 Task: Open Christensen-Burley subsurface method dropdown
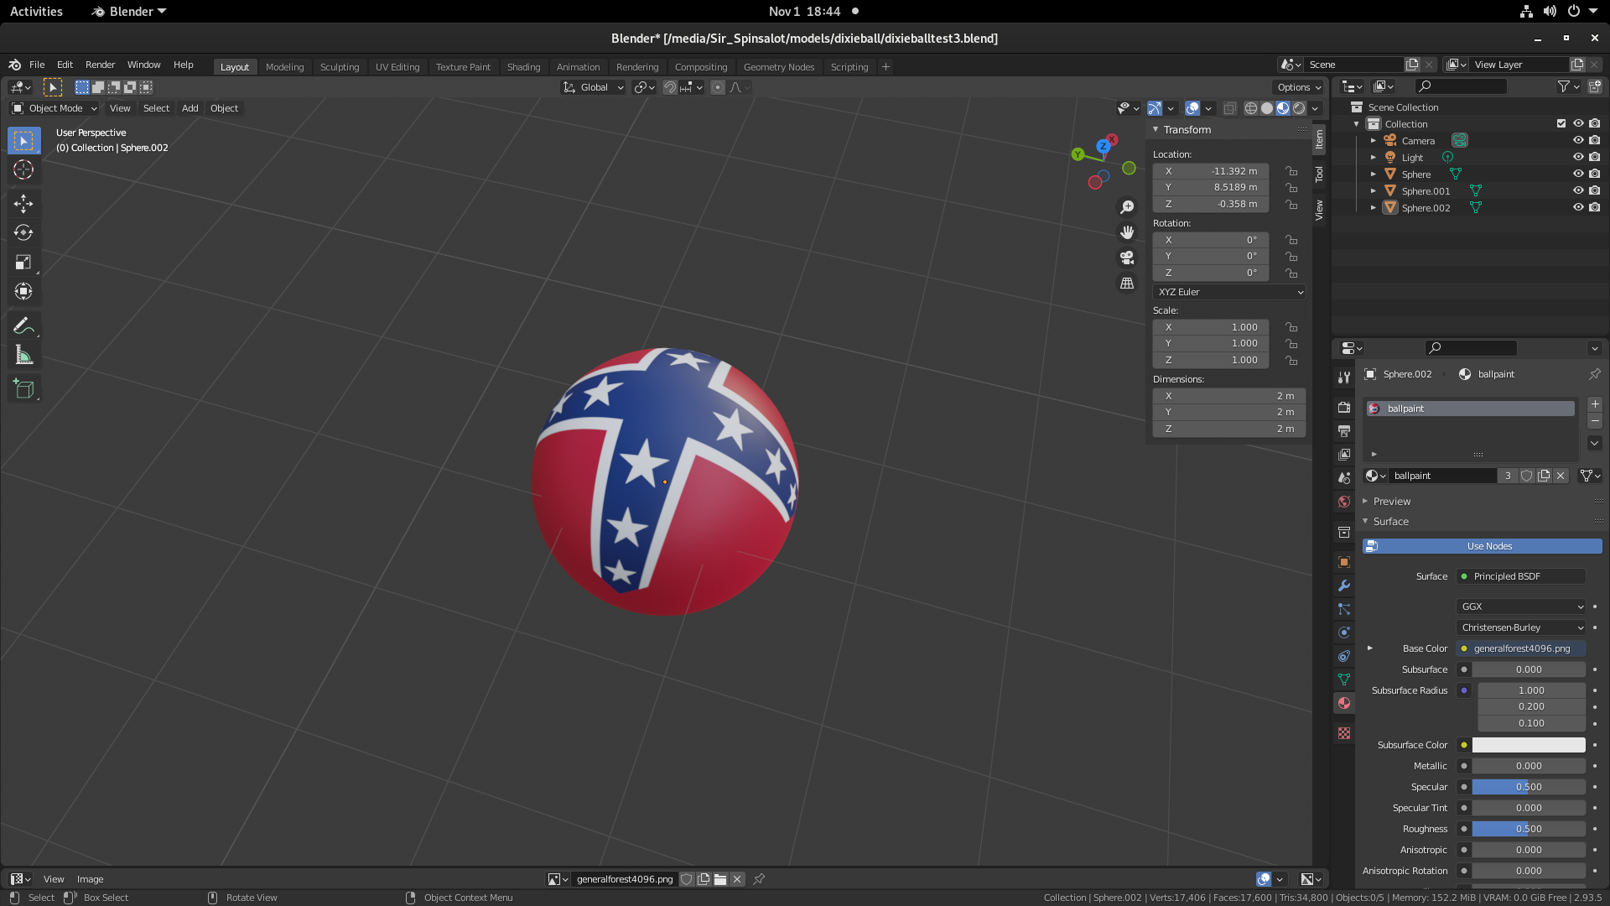click(1521, 627)
